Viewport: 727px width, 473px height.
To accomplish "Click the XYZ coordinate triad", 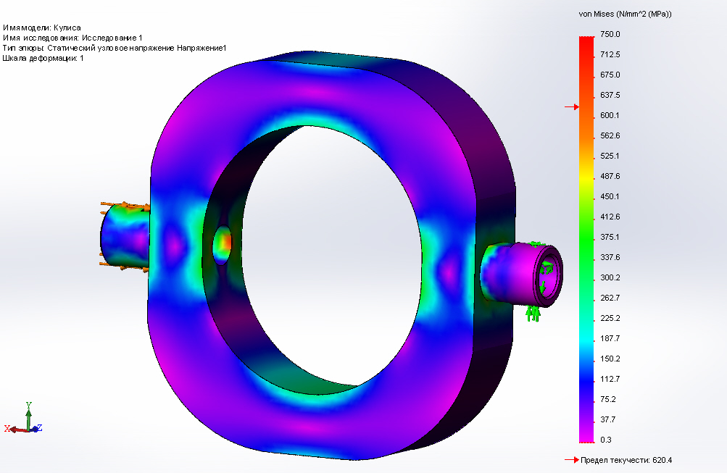I will pyautogui.click(x=23, y=418).
